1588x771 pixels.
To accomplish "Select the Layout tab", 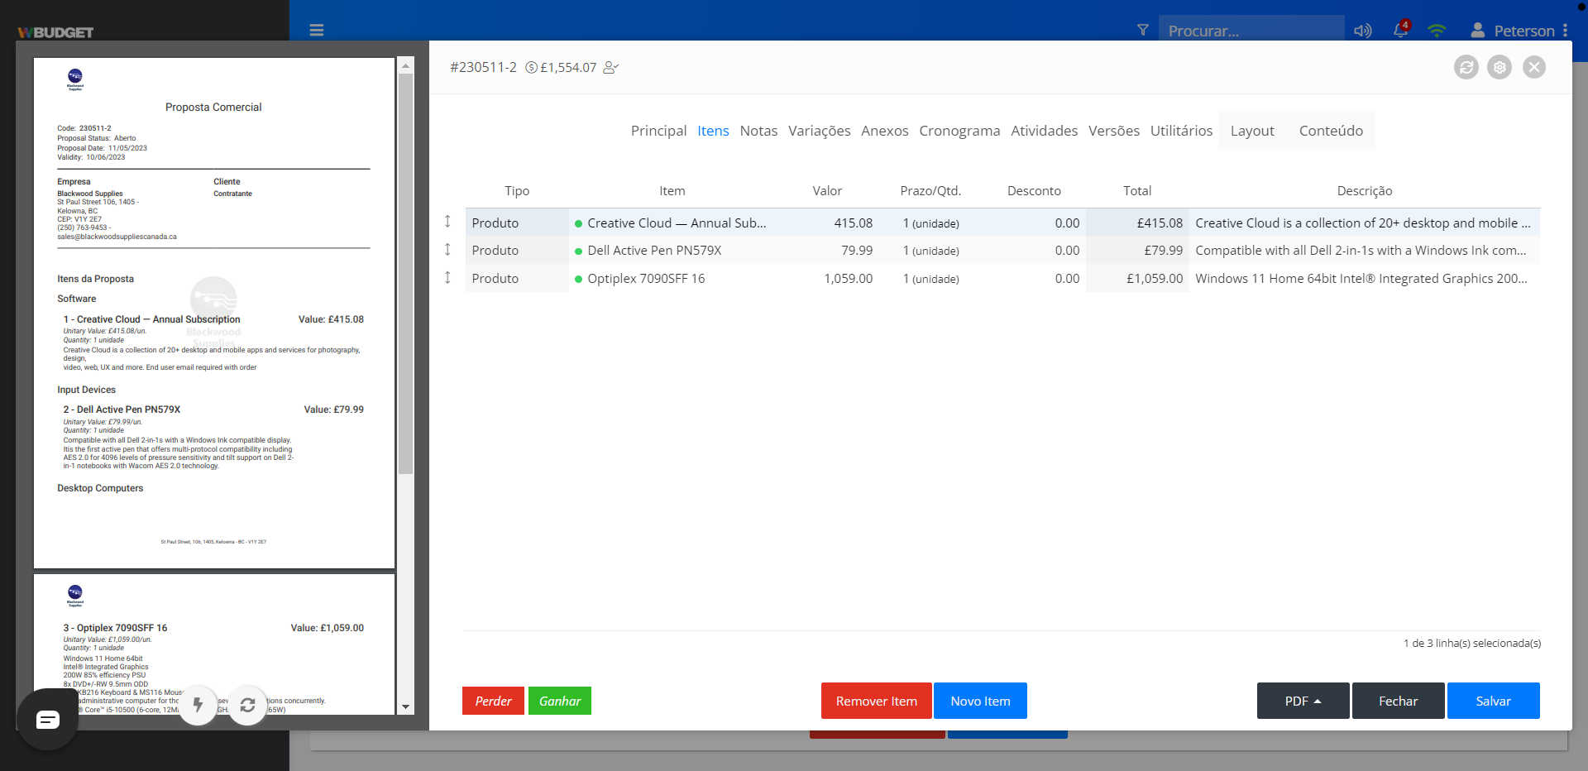I will 1252,131.
